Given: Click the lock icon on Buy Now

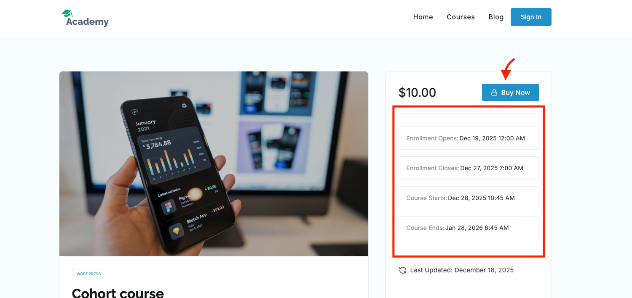Looking at the screenshot, I should (494, 92).
